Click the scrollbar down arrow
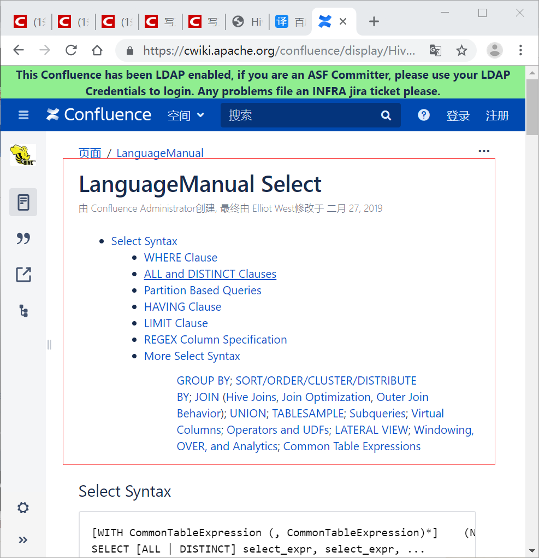Image resolution: width=539 pixels, height=558 pixels. [x=532, y=551]
